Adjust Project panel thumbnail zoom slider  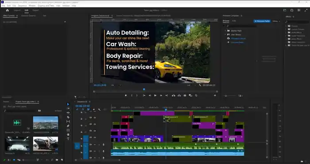click(23, 160)
